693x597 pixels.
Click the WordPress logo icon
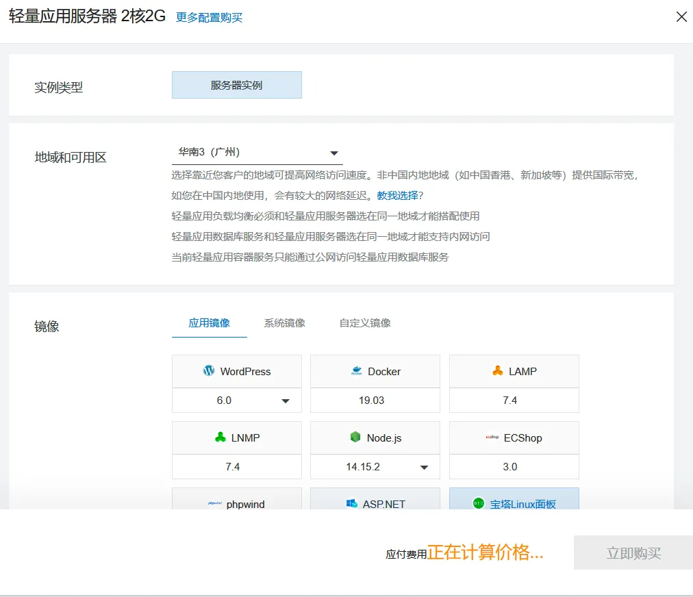coord(209,371)
